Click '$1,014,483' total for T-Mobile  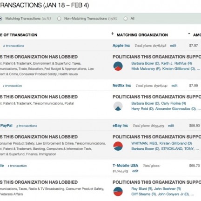tap(121, 171)
